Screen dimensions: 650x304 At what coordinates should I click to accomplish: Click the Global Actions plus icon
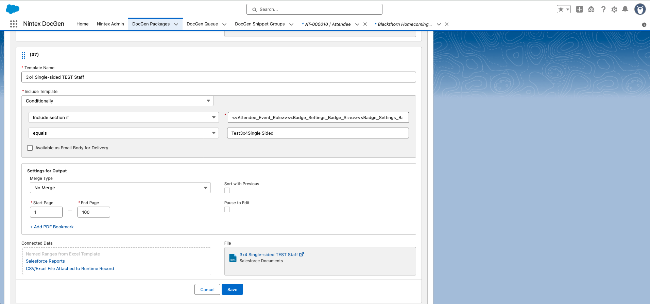(x=580, y=9)
